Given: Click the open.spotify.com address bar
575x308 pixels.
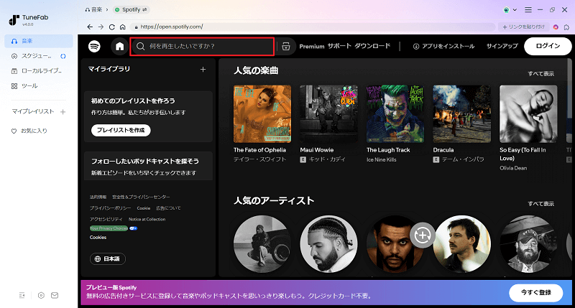Looking at the screenshot, I should pos(312,27).
